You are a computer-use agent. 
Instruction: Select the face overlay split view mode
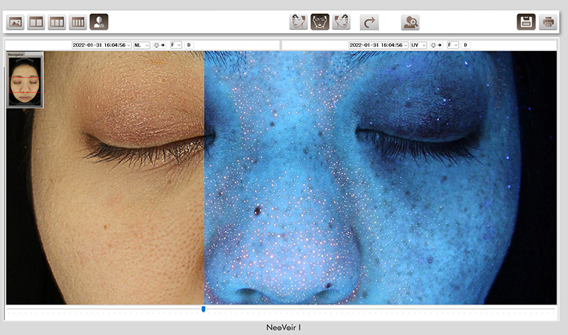coord(99,22)
